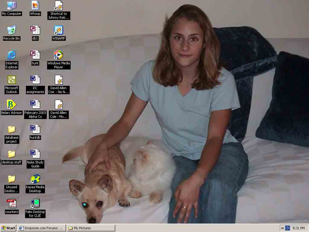Viewport: 309px width, 232px height.
Task: Launch the Belarc Advisor shortcut
Action: click(x=11, y=105)
